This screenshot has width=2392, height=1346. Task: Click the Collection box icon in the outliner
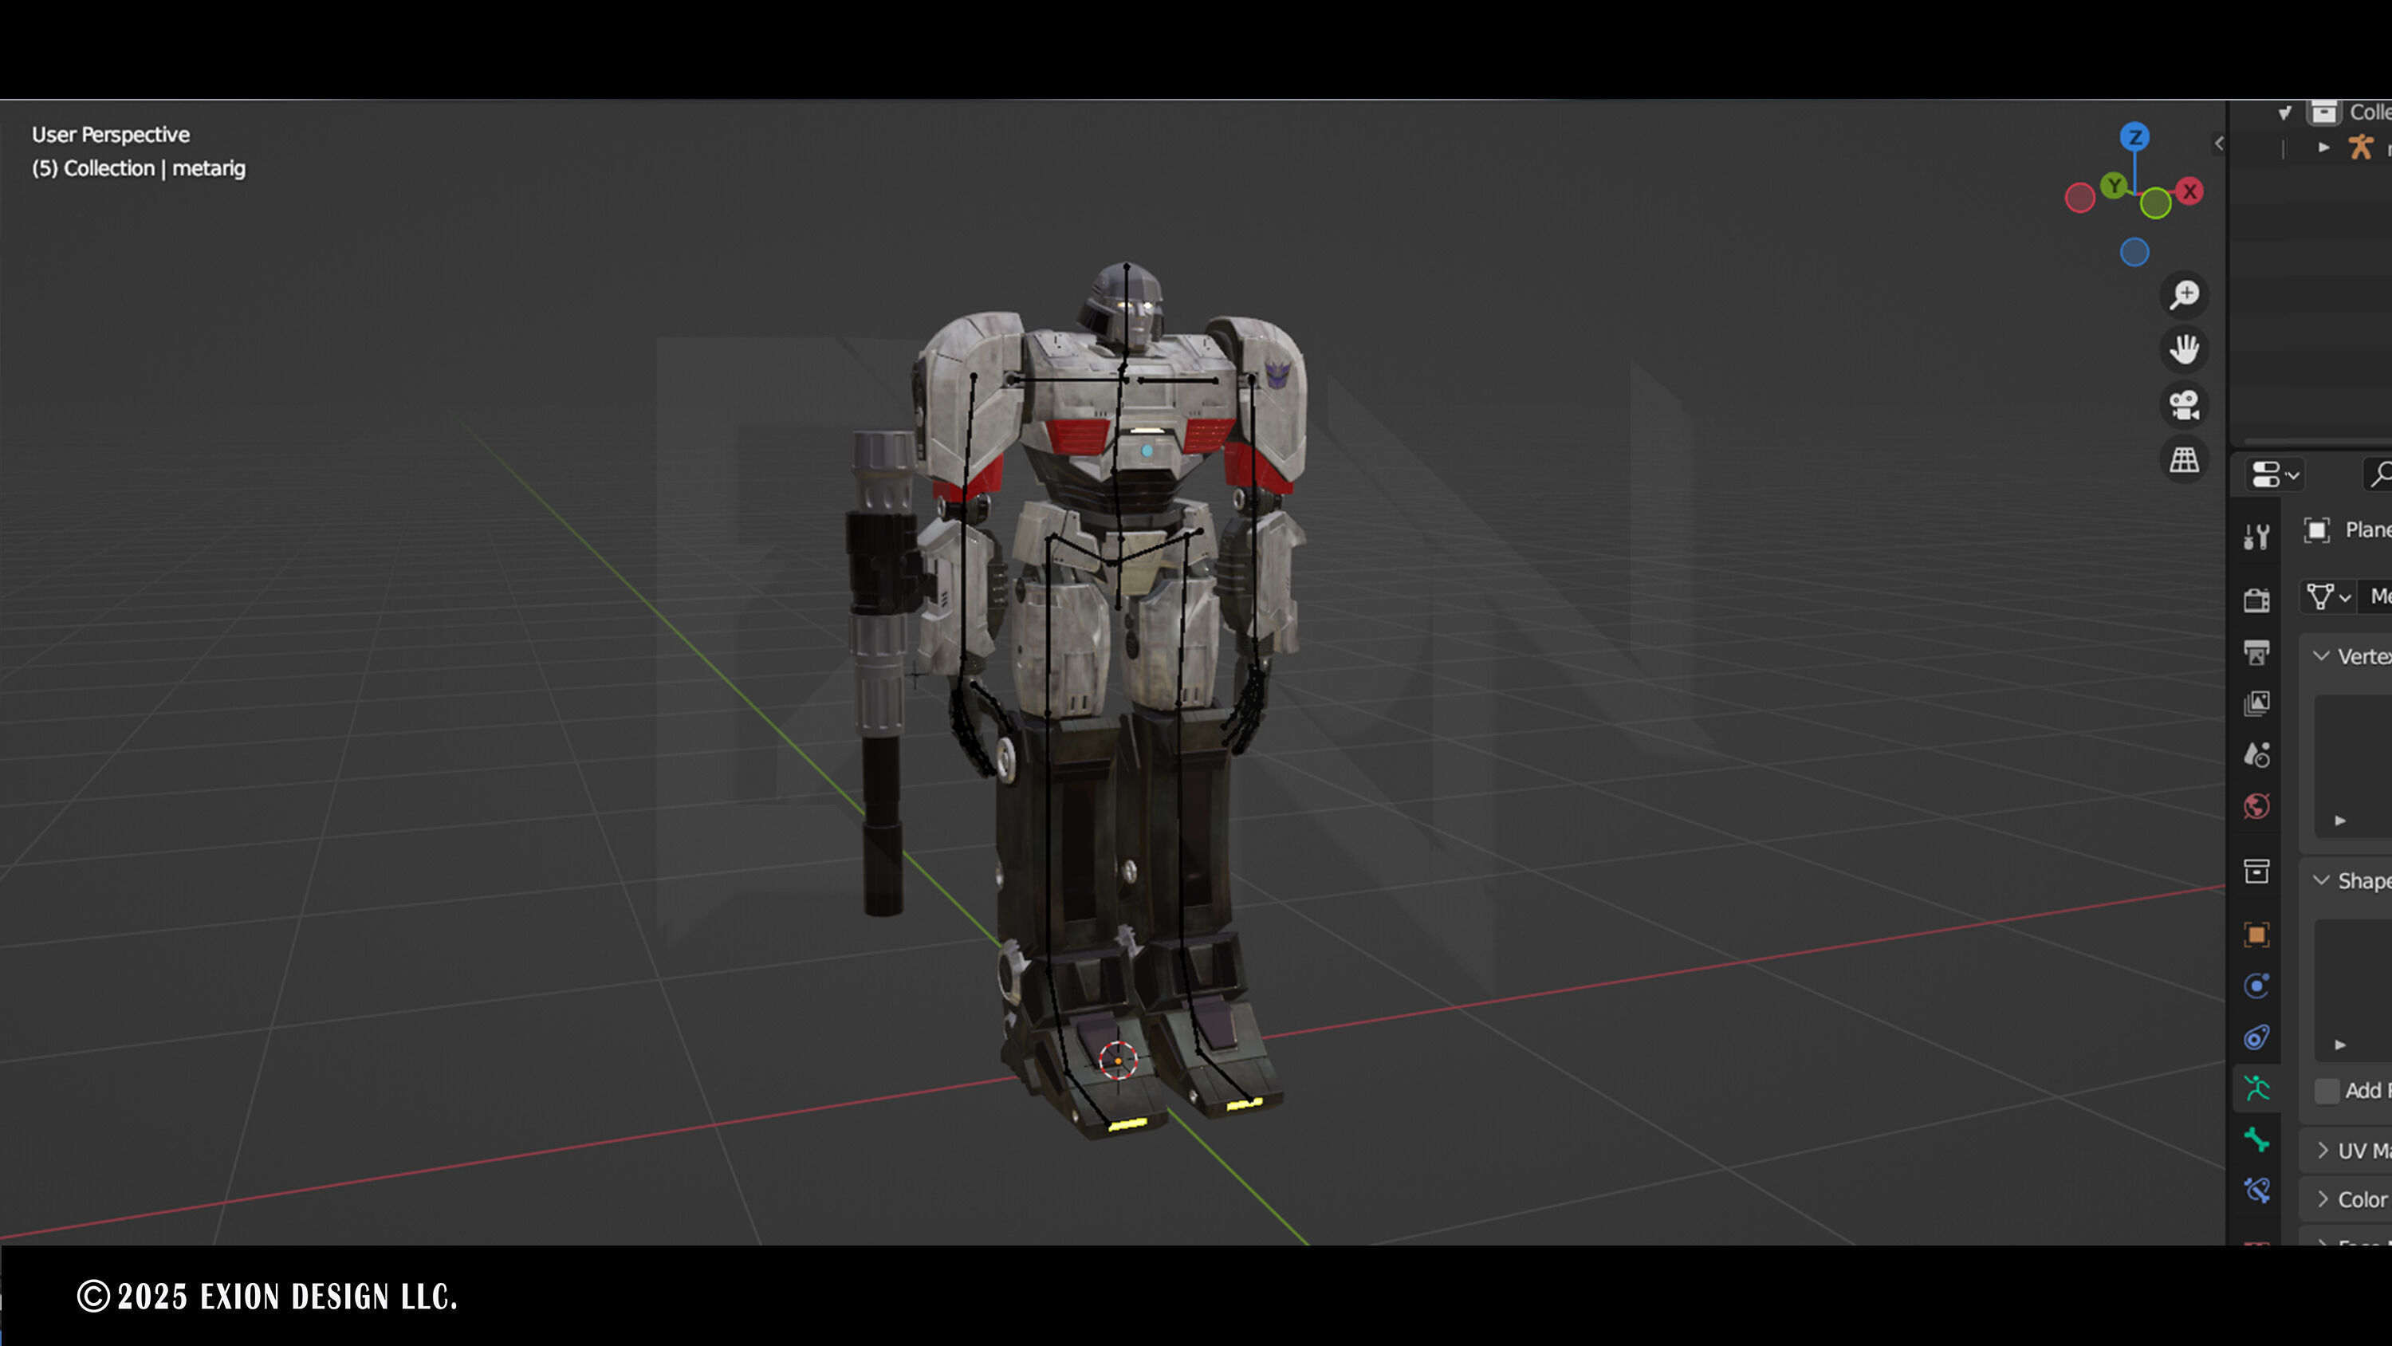click(x=2324, y=112)
